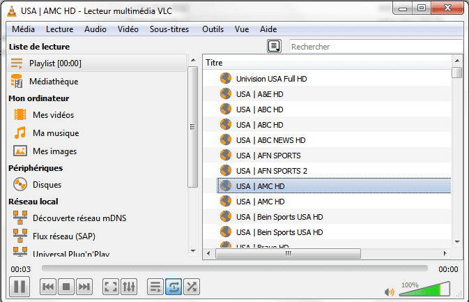Viewport: 469px width, 302px height.
Task: Jump to the previous media item
Action: [x=48, y=287]
